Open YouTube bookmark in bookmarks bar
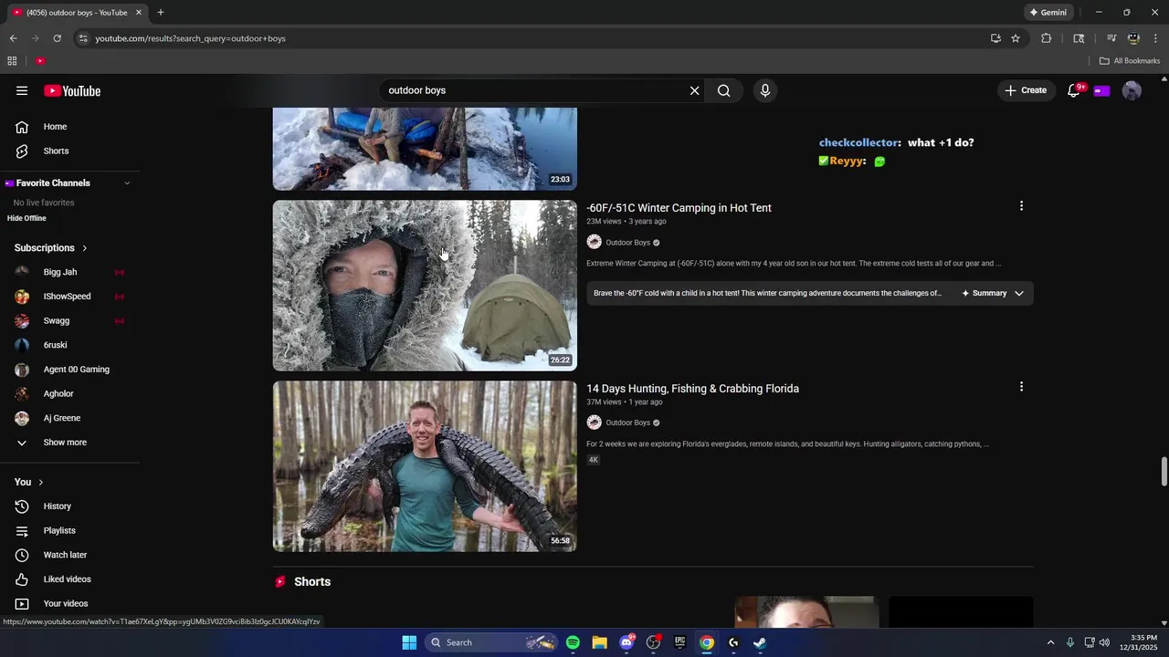This screenshot has width=1169, height=657. 40,61
